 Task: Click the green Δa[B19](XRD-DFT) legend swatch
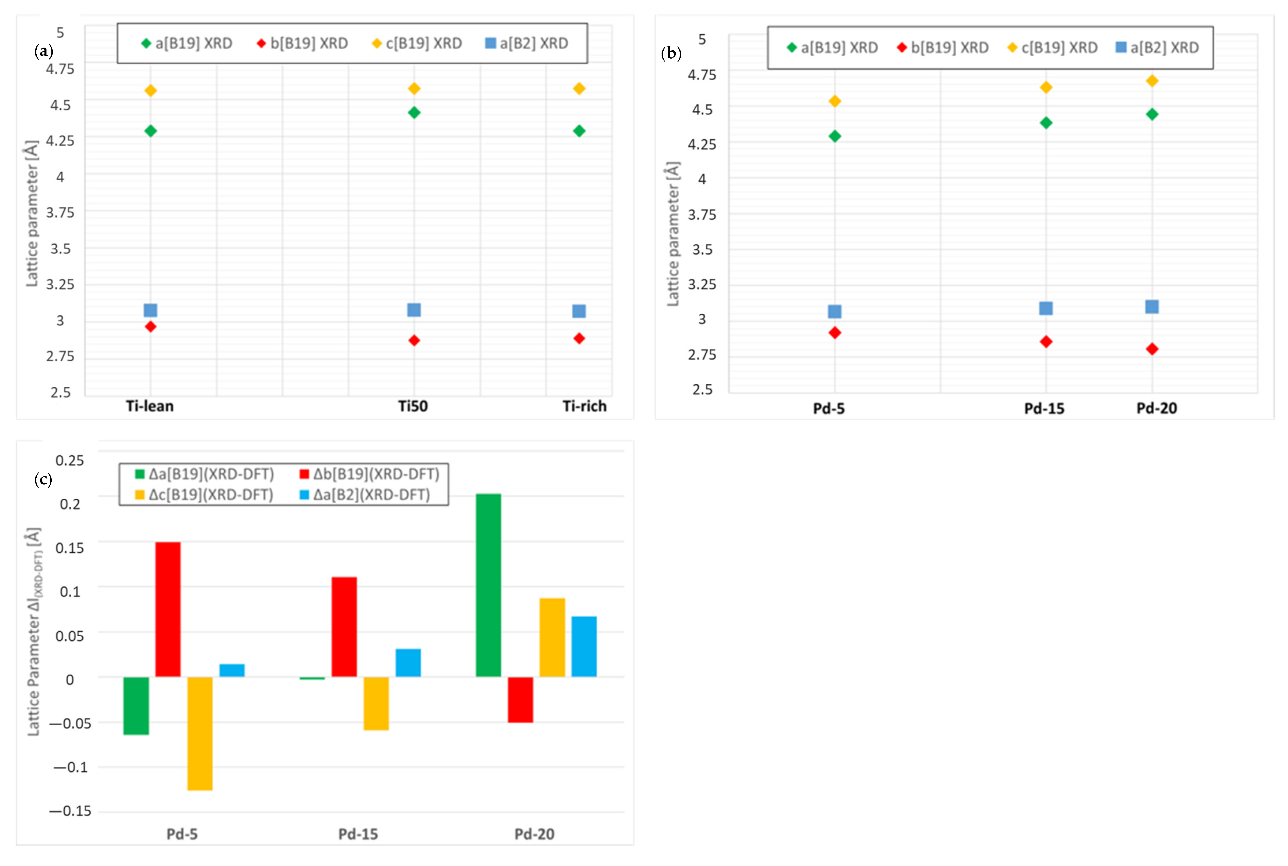140,474
